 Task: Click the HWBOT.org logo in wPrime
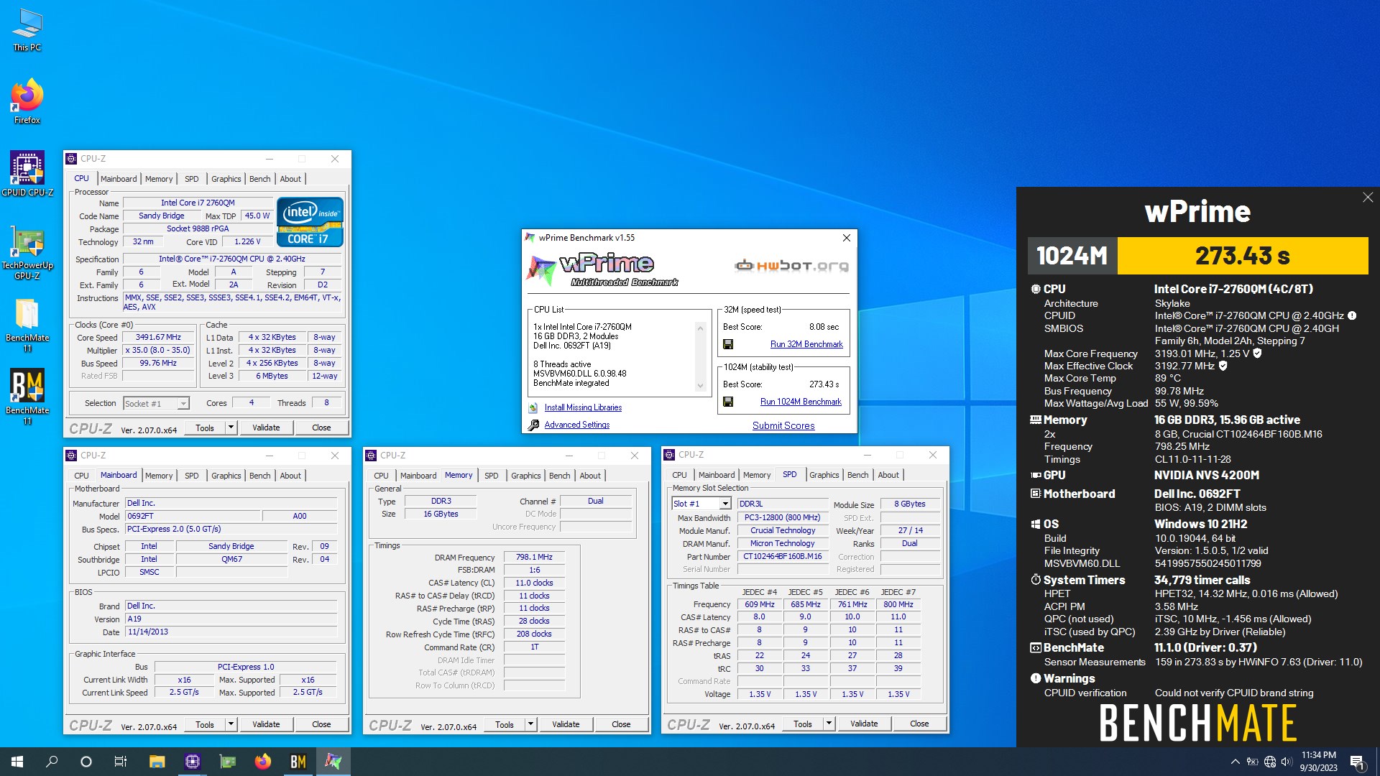pyautogui.click(x=791, y=266)
